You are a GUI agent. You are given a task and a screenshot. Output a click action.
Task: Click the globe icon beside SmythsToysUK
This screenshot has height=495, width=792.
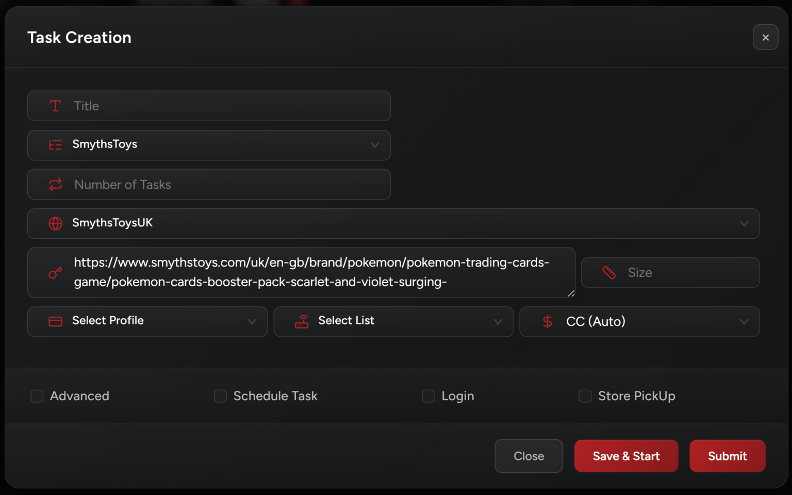55,223
